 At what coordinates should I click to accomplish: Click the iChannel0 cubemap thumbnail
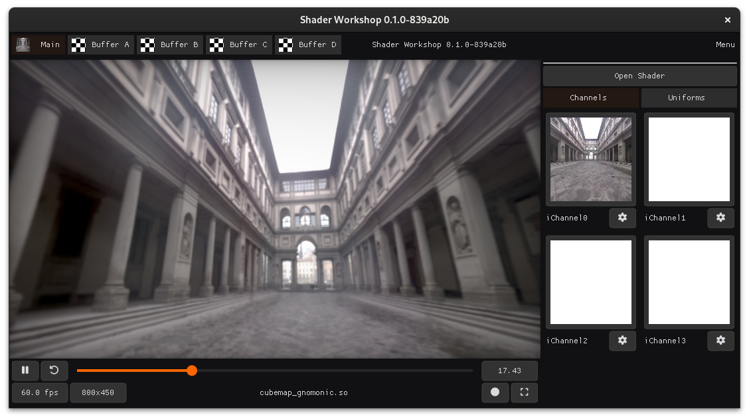pos(591,159)
